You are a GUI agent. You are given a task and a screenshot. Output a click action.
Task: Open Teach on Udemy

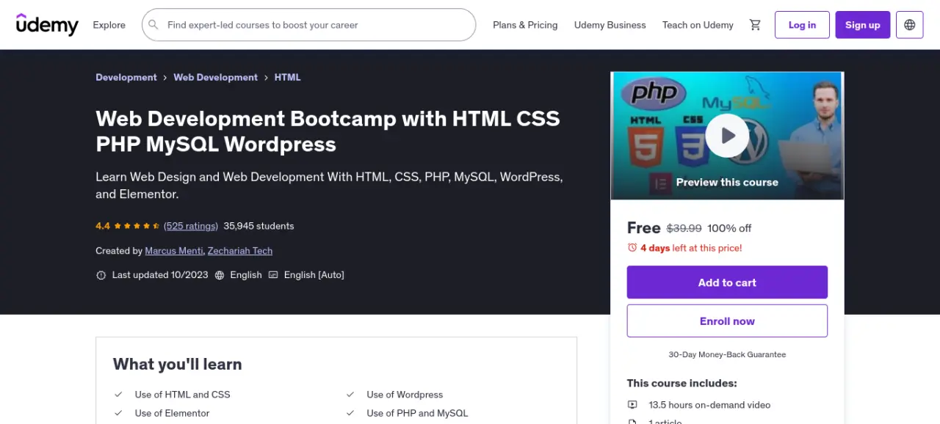698,25
